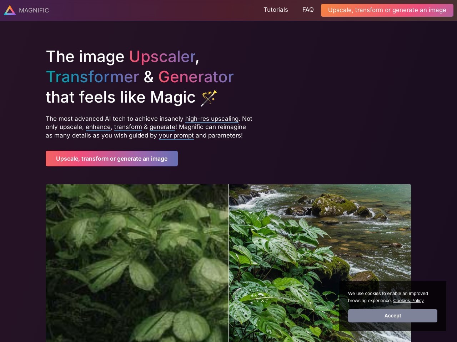
Task: Follow the generate link in description
Action: coord(162,127)
